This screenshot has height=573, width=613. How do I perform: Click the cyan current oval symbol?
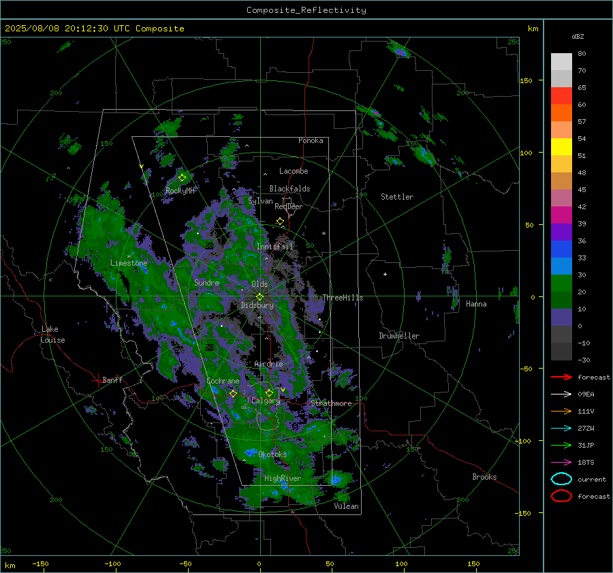point(561,479)
